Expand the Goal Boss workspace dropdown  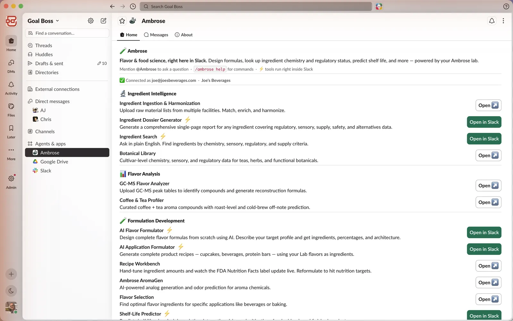pyautogui.click(x=44, y=21)
